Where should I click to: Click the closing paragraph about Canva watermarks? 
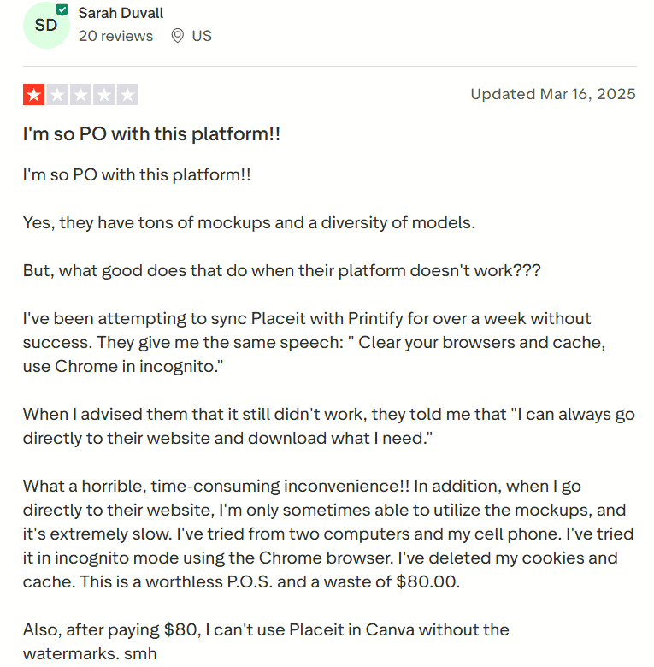click(x=266, y=640)
